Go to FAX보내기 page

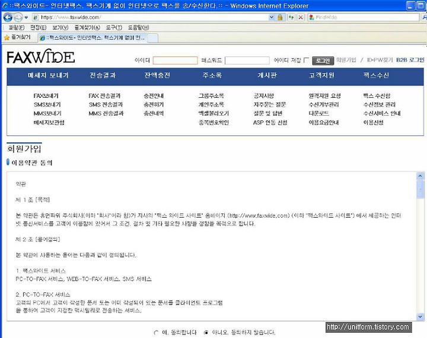[x=46, y=96]
